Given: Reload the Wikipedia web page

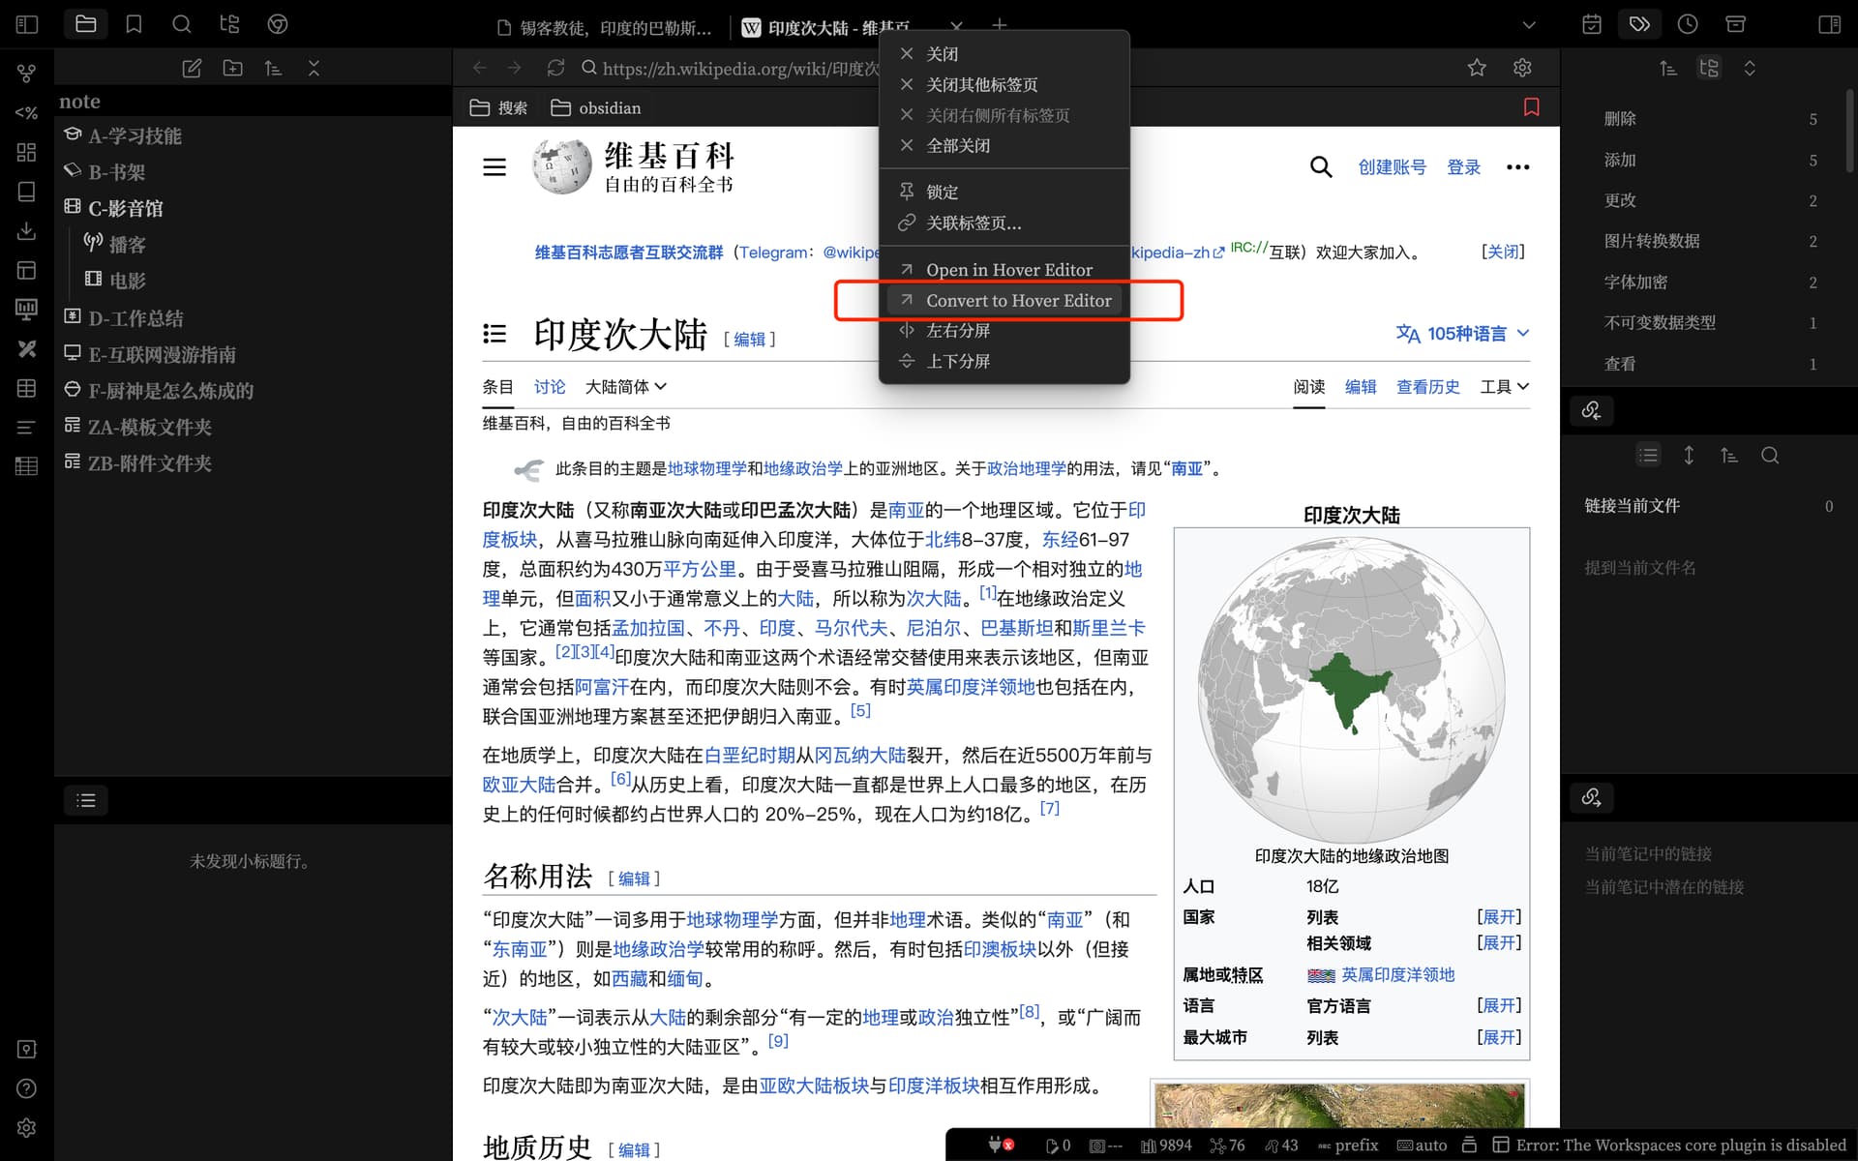Looking at the screenshot, I should click(555, 68).
